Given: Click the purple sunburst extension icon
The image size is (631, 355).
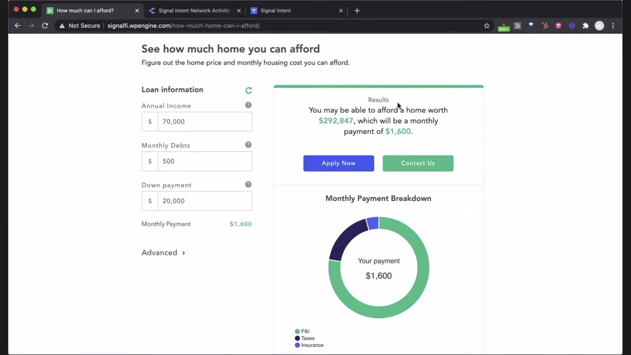Looking at the screenshot, I should 572,26.
